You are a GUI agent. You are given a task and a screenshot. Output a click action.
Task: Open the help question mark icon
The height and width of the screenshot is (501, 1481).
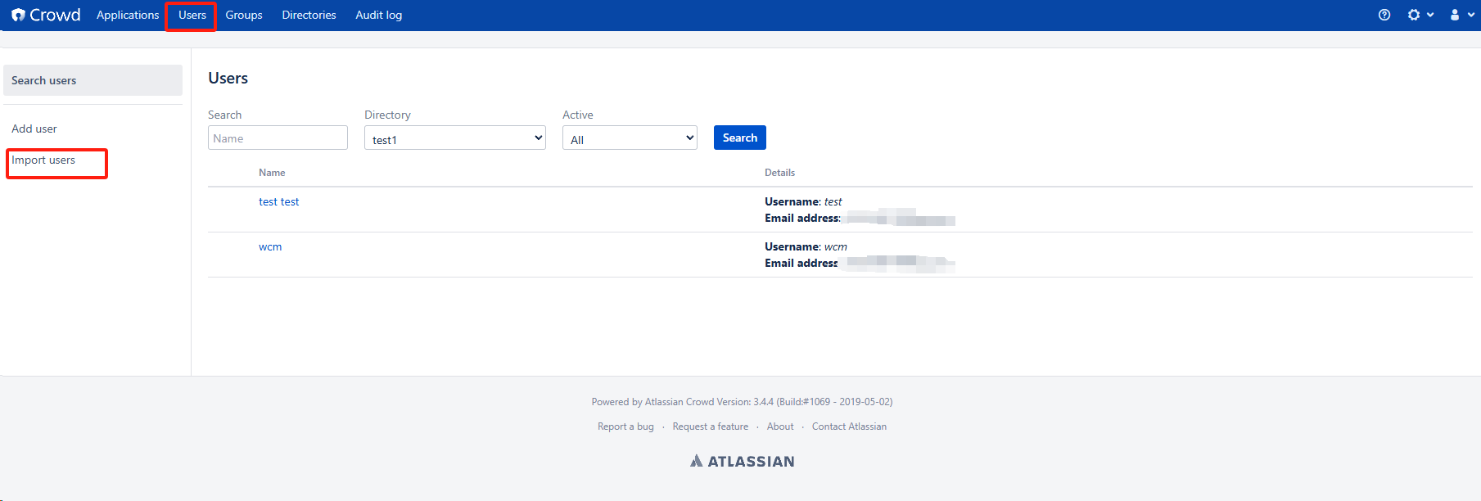(1384, 15)
